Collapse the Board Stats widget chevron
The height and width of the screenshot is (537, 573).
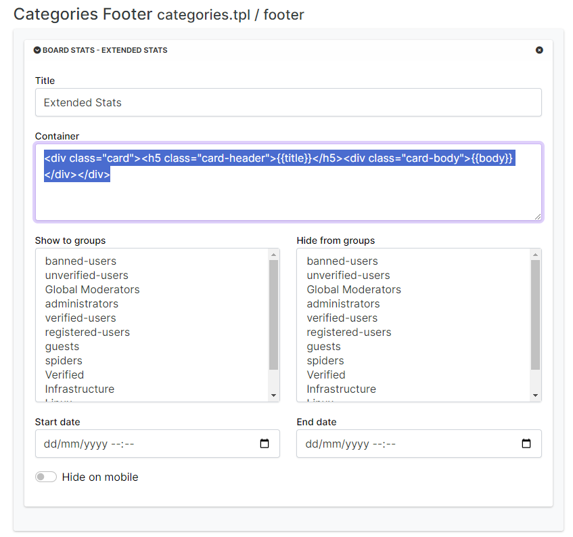(x=37, y=50)
